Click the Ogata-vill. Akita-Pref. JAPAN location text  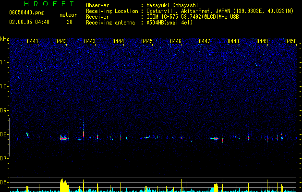coord(189,11)
